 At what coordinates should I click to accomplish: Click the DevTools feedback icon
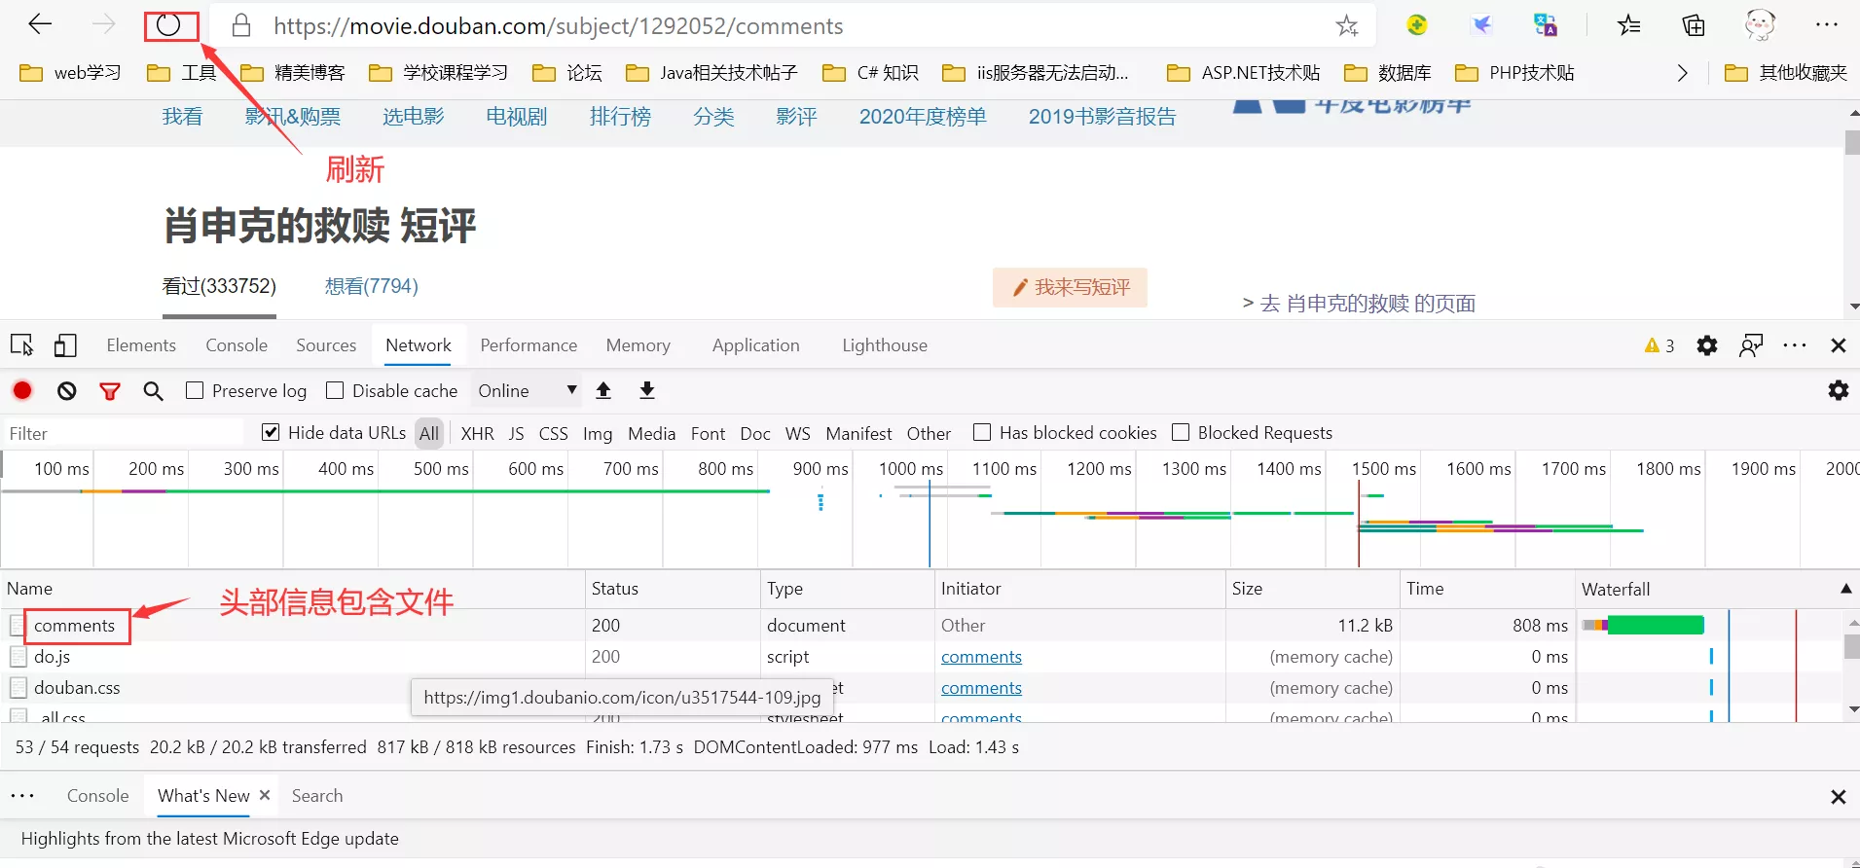point(1751,345)
